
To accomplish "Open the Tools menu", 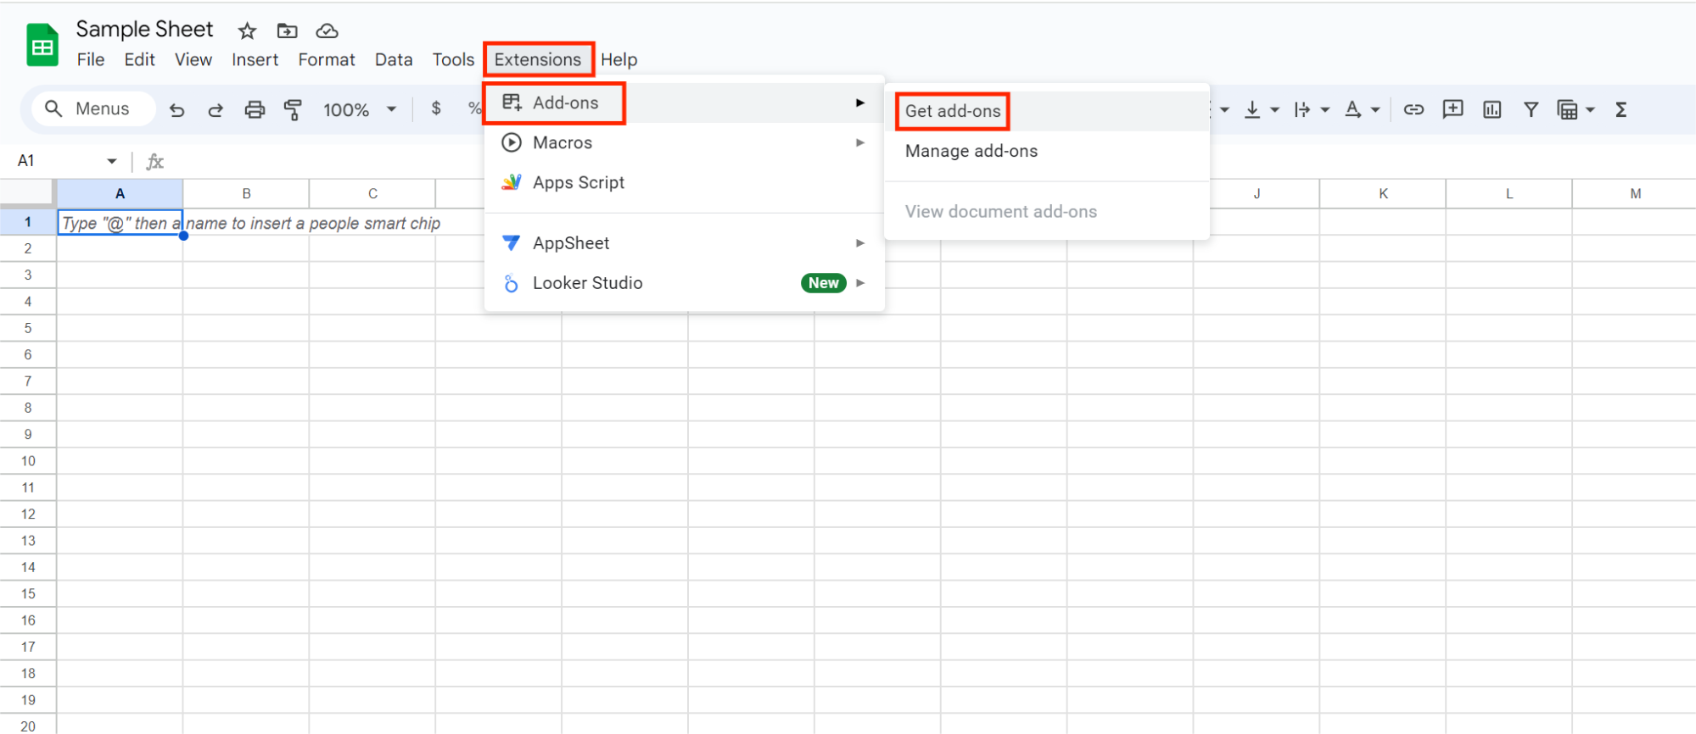I will point(453,59).
